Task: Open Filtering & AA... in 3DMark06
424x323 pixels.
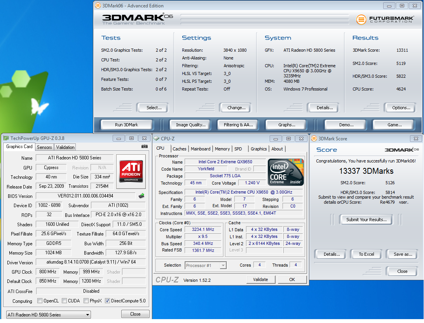Action: tap(238, 125)
